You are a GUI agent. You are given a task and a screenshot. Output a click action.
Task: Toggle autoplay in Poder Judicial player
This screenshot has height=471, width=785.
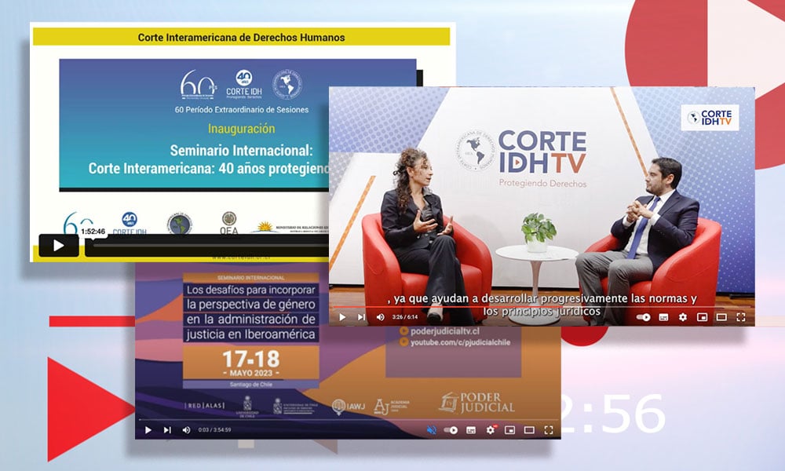451,430
